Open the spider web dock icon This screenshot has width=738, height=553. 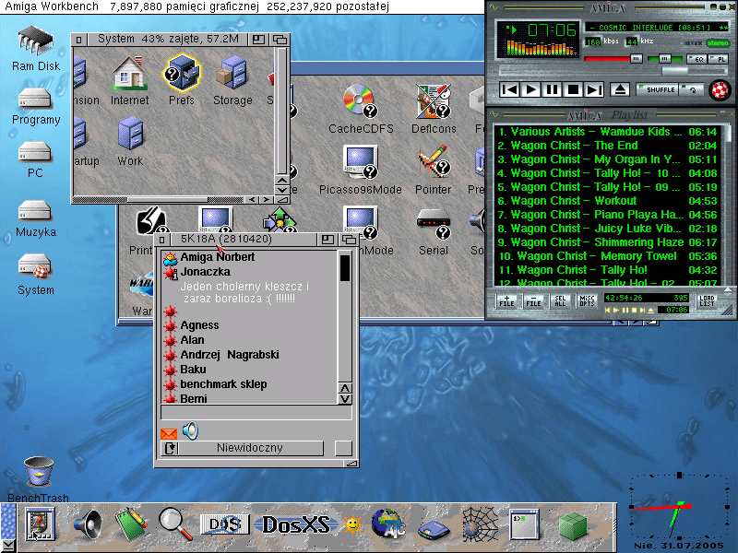pyautogui.click(x=480, y=524)
